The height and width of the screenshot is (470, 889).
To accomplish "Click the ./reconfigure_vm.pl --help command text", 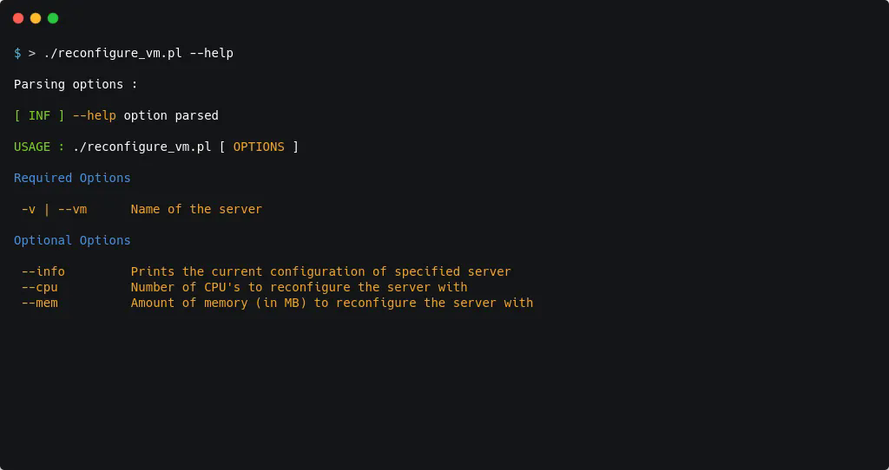I will coord(138,53).
